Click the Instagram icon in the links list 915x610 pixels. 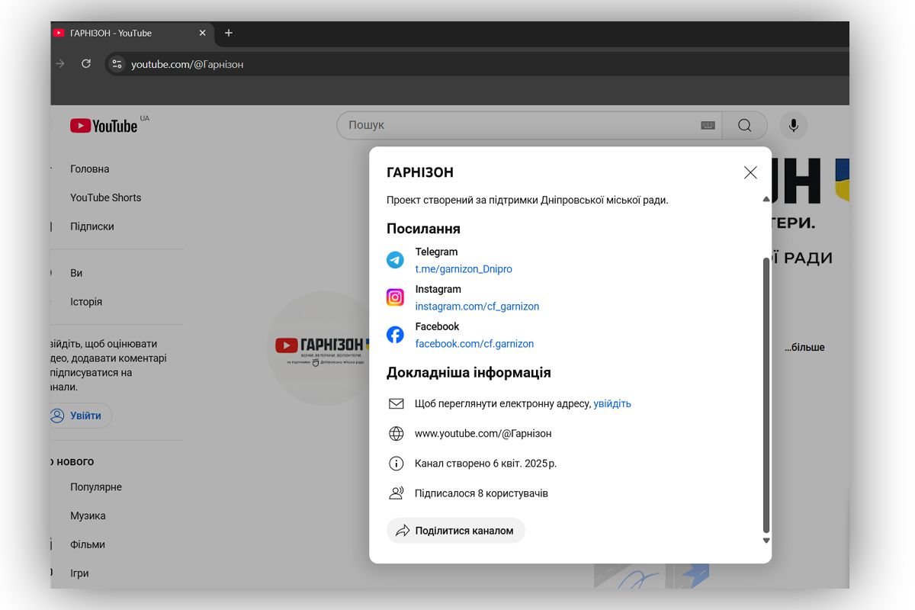pos(395,297)
